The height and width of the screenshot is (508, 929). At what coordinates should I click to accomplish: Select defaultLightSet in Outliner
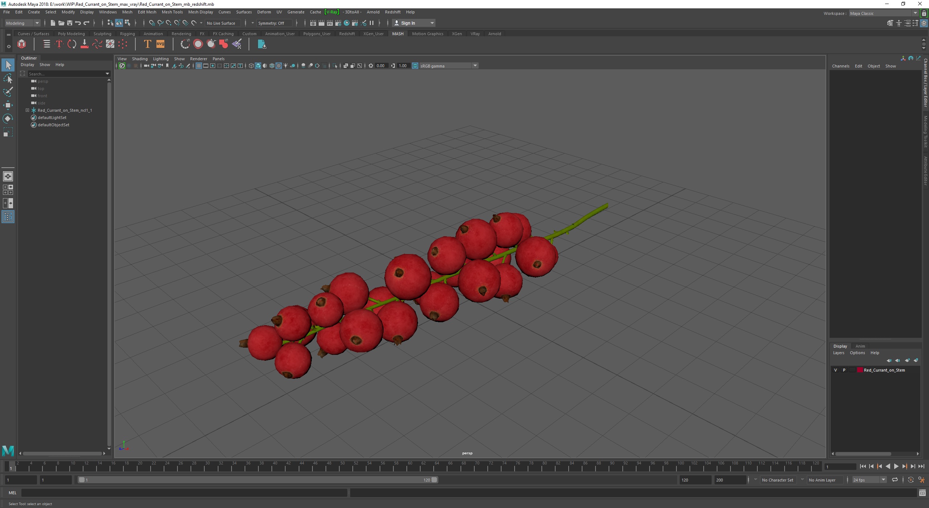(x=52, y=118)
